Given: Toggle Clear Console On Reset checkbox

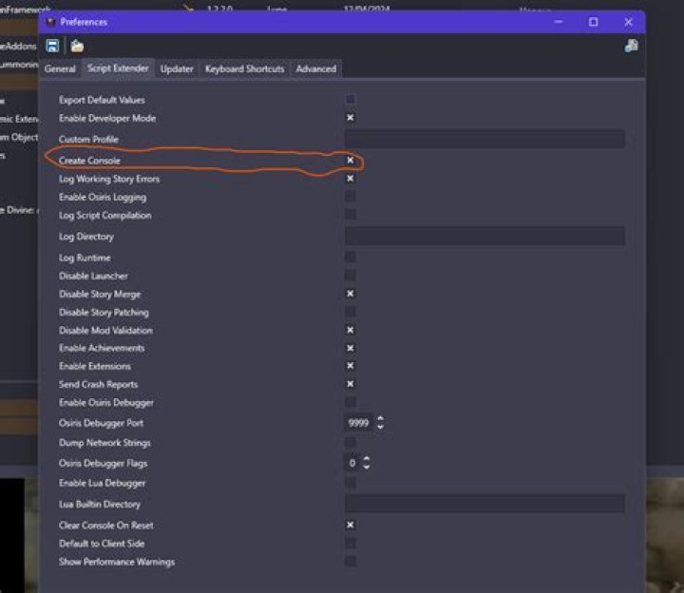Looking at the screenshot, I should (x=351, y=525).
